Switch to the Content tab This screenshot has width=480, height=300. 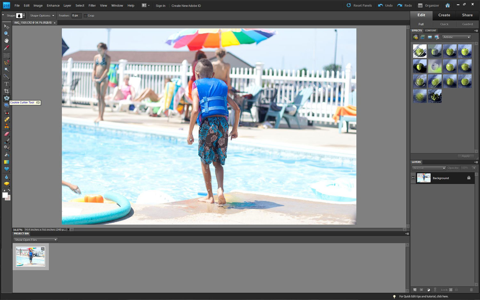click(430, 30)
